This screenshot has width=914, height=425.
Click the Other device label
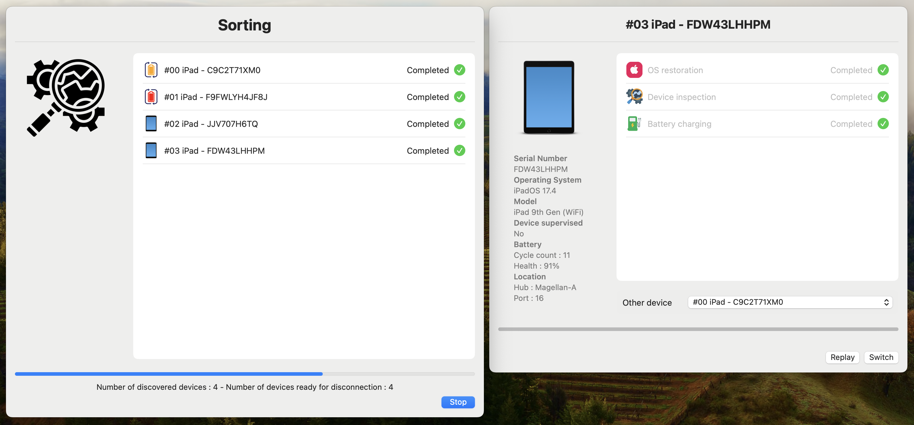click(647, 303)
